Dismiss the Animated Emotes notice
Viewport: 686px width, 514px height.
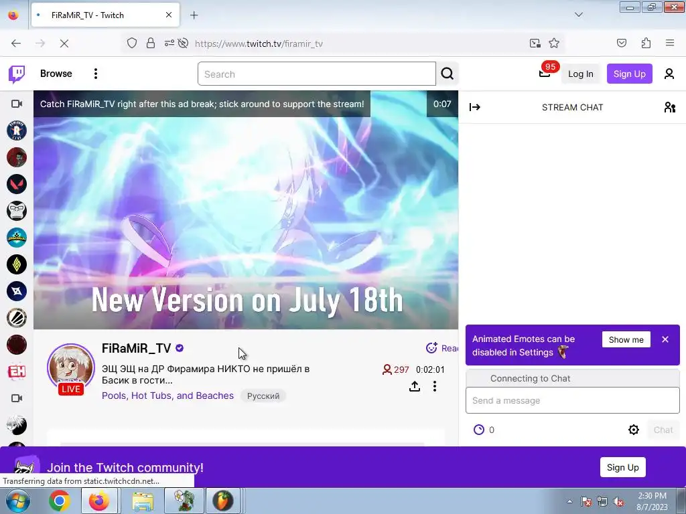tap(665, 339)
